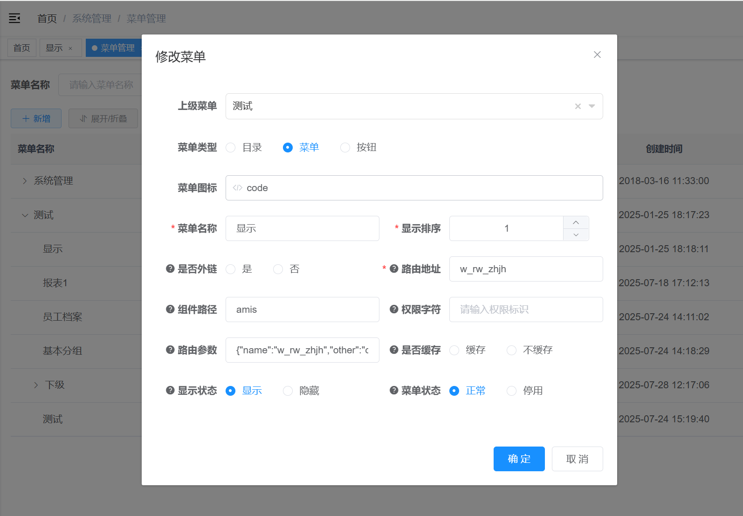Viewport: 743px width, 516px height.
Task: Decrease 显示排序 with the down arrow
Action: point(576,234)
